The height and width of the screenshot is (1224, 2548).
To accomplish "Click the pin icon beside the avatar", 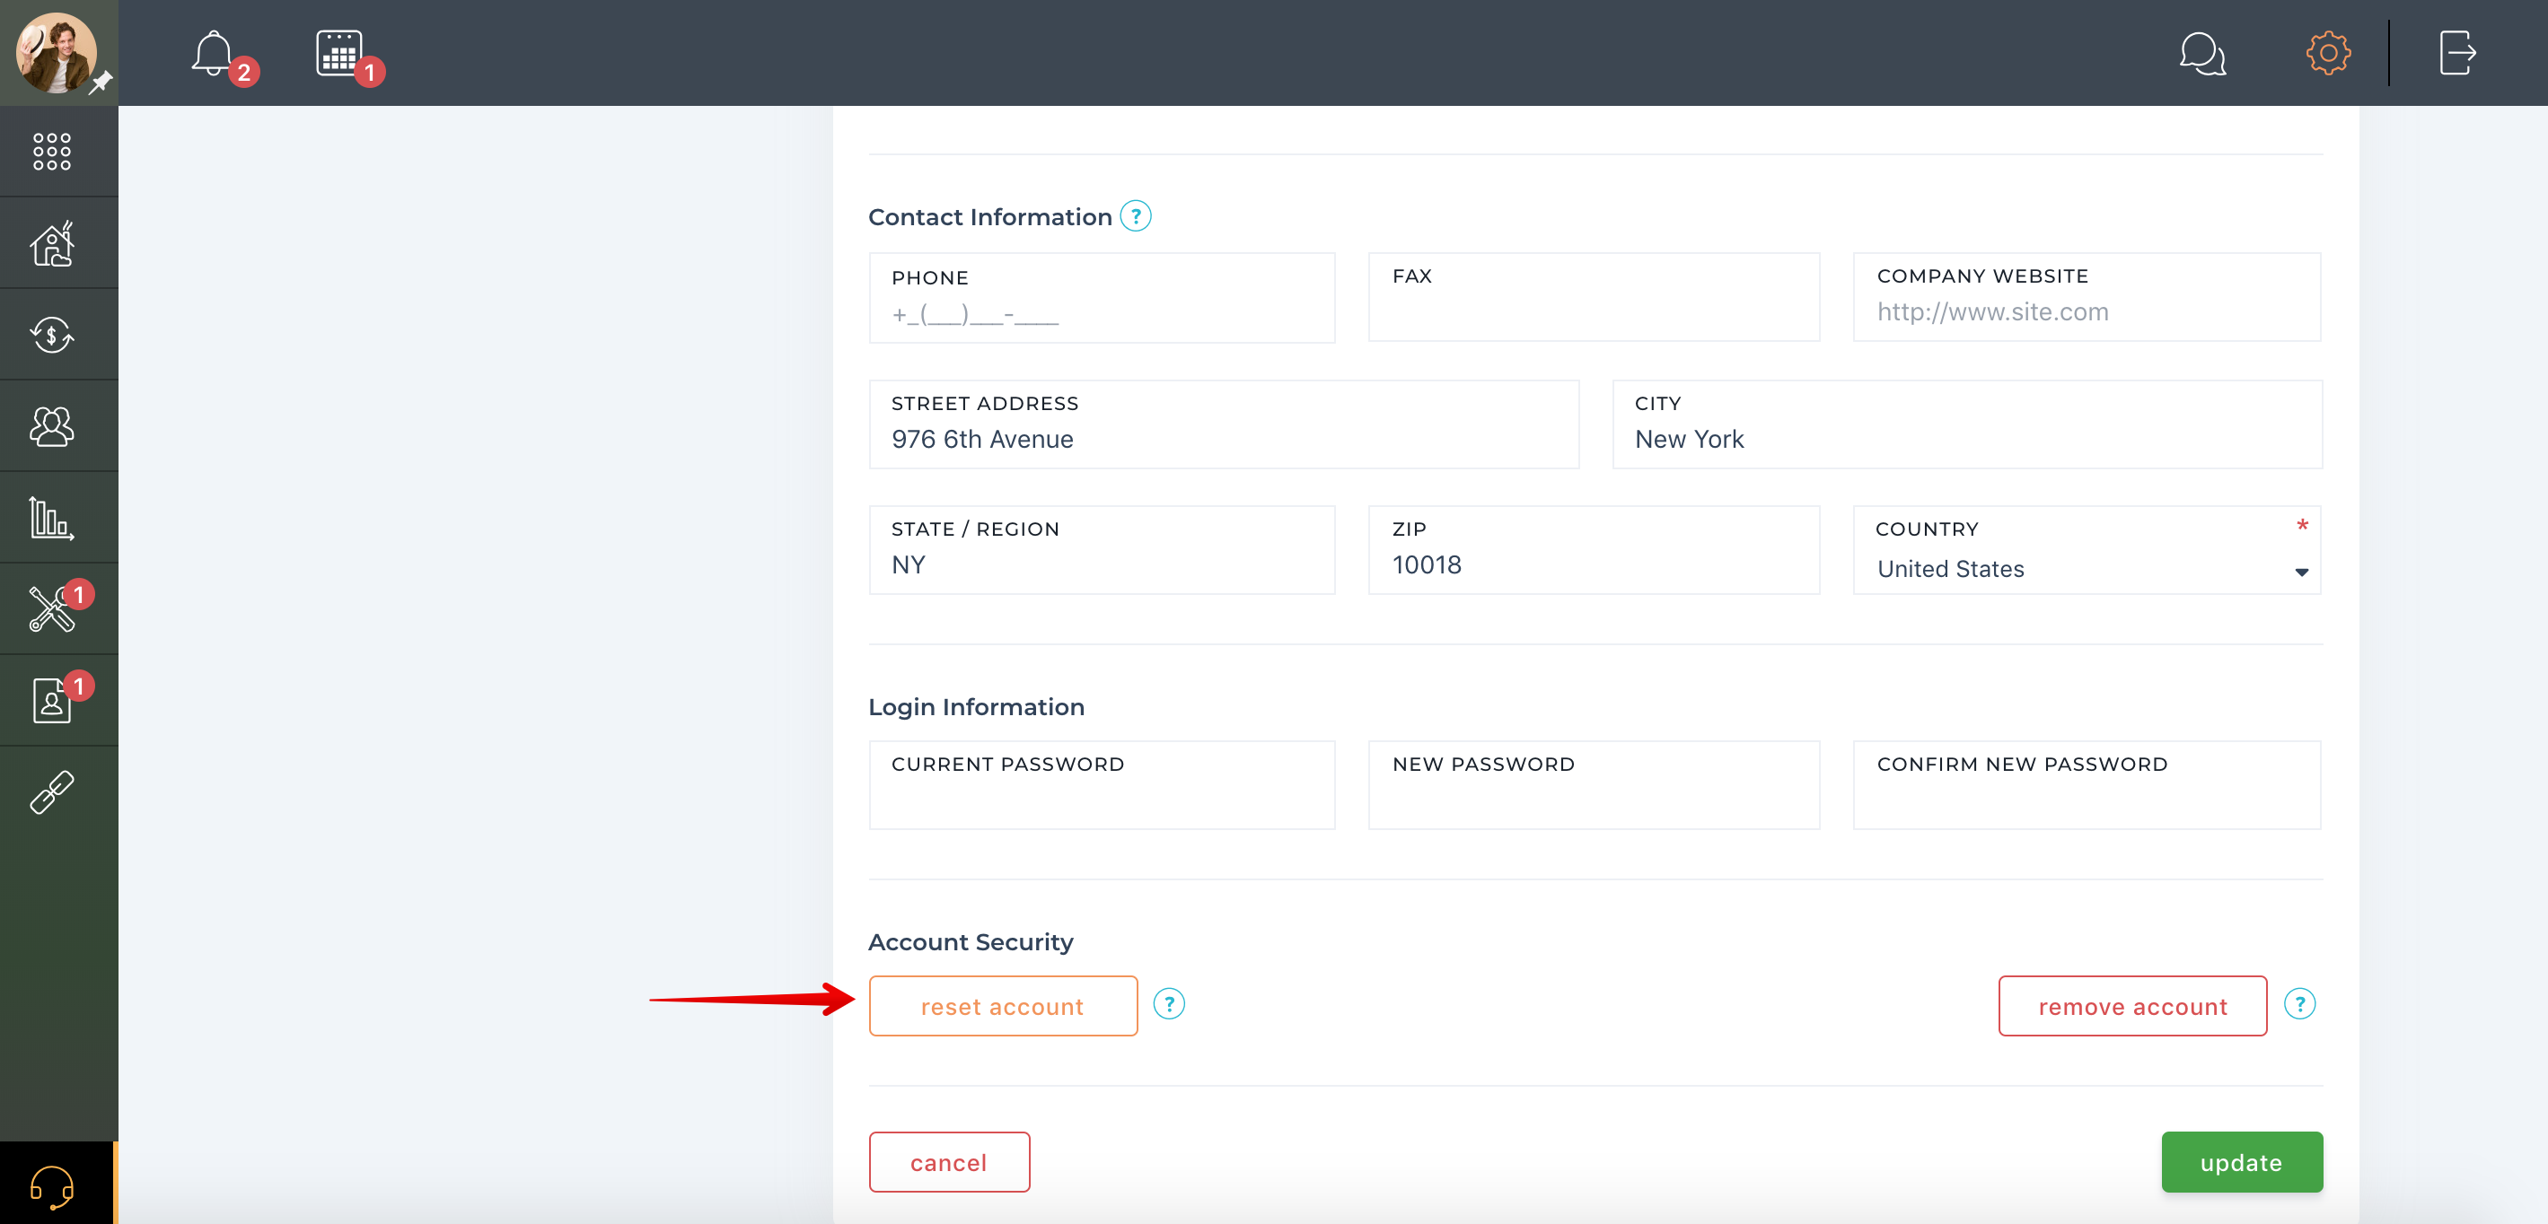I will pyautogui.click(x=101, y=83).
